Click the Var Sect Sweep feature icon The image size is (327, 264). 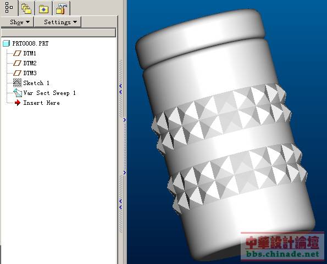point(18,93)
